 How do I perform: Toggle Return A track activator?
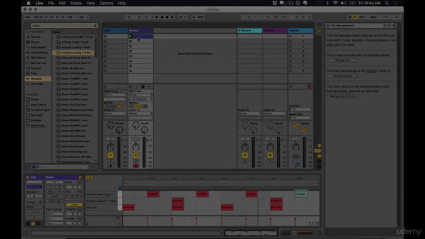pyautogui.click(x=245, y=155)
